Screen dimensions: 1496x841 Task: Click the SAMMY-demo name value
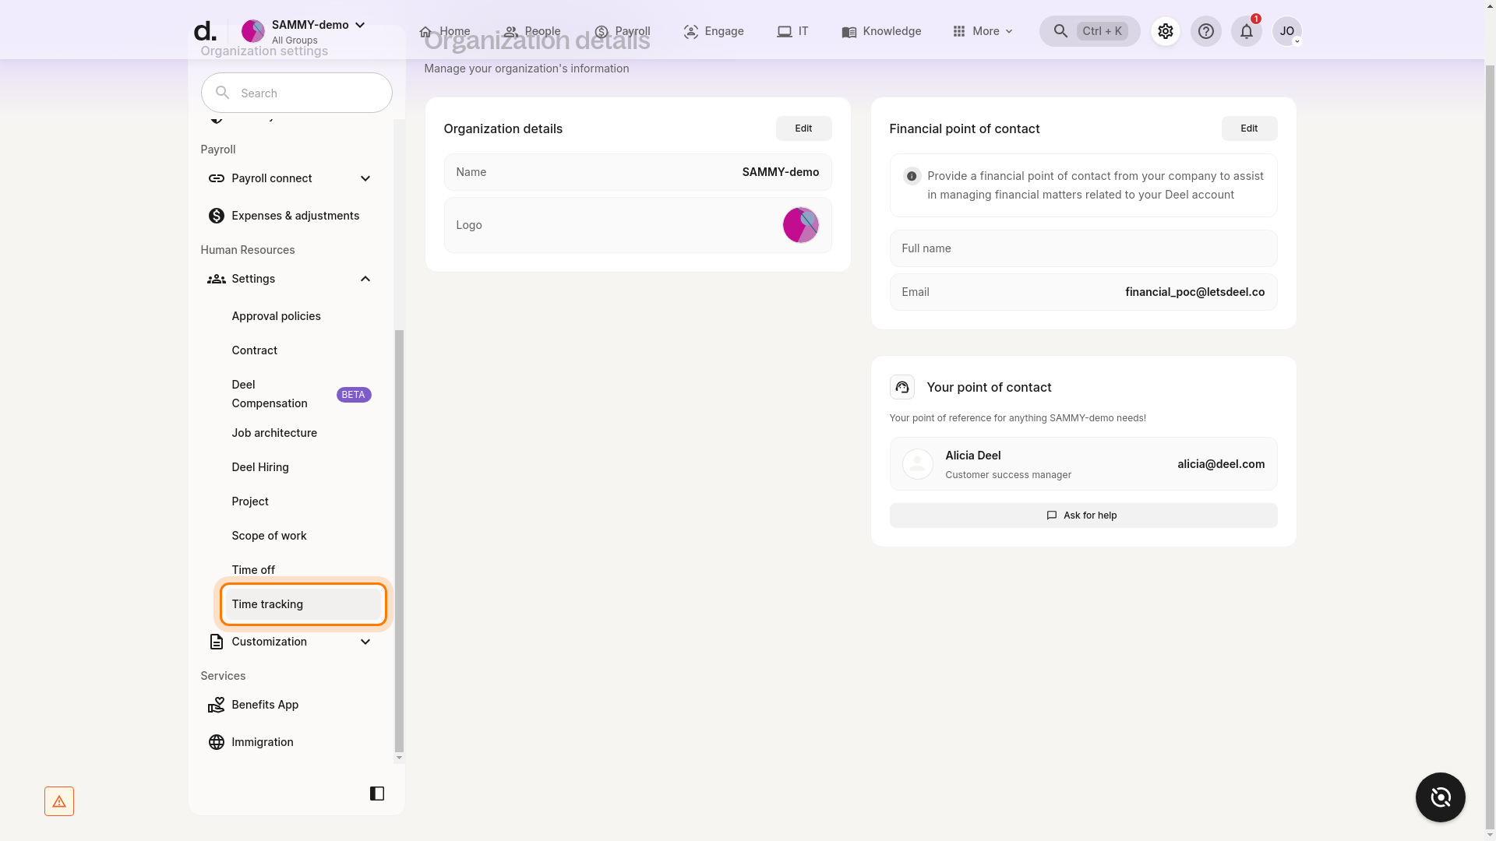[x=780, y=172]
